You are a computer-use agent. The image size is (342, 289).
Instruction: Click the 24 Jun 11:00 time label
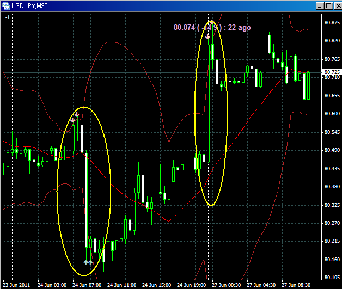coord(122,285)
